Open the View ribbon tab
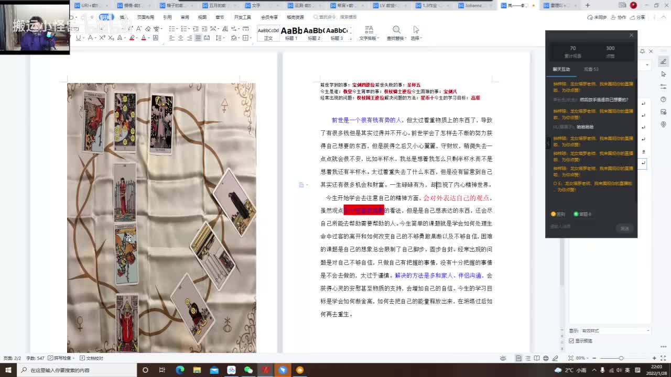 click(x=202, y=17)
